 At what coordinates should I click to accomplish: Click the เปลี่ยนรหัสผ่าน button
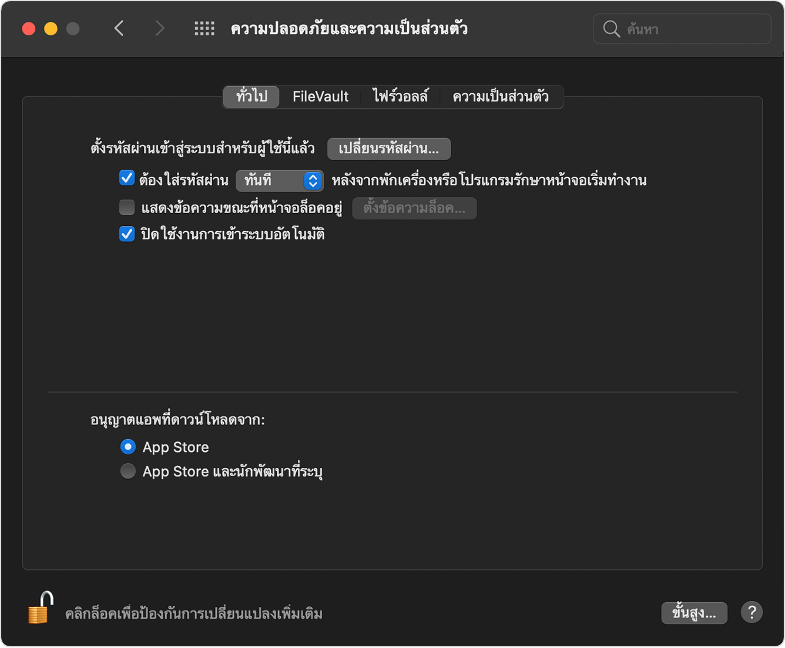(x=390, y=148)
